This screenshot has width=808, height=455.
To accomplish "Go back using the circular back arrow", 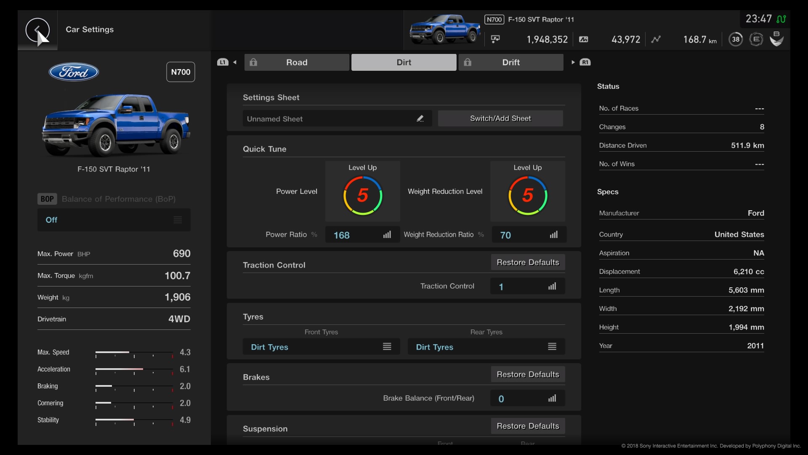I will click(37, 30).
